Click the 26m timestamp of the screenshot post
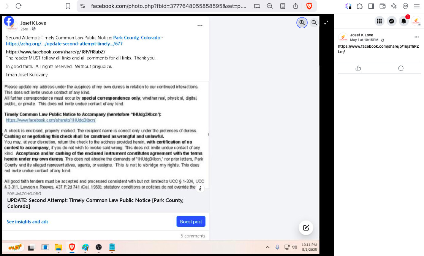 tap(24, 29)
